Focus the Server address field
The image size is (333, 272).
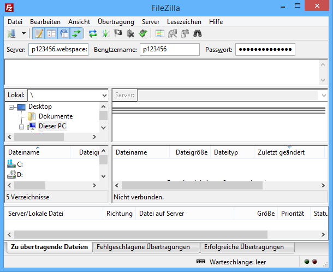click(x=58, y=50)
